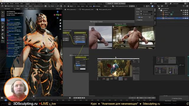Click the unlink material X icon
The image size is (189, 106).
134,6
